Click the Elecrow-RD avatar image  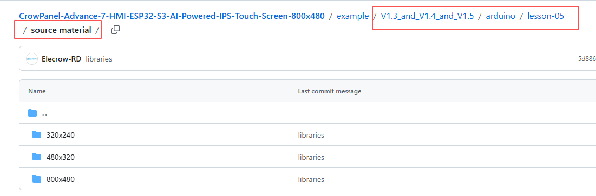pyautogui.click(x=32, y=59)
